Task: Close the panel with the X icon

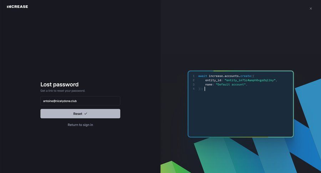Action: 311,9
